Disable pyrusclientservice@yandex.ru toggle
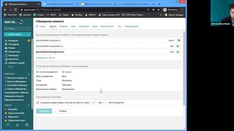Screen dimensions: 234x131 point(178,46)
